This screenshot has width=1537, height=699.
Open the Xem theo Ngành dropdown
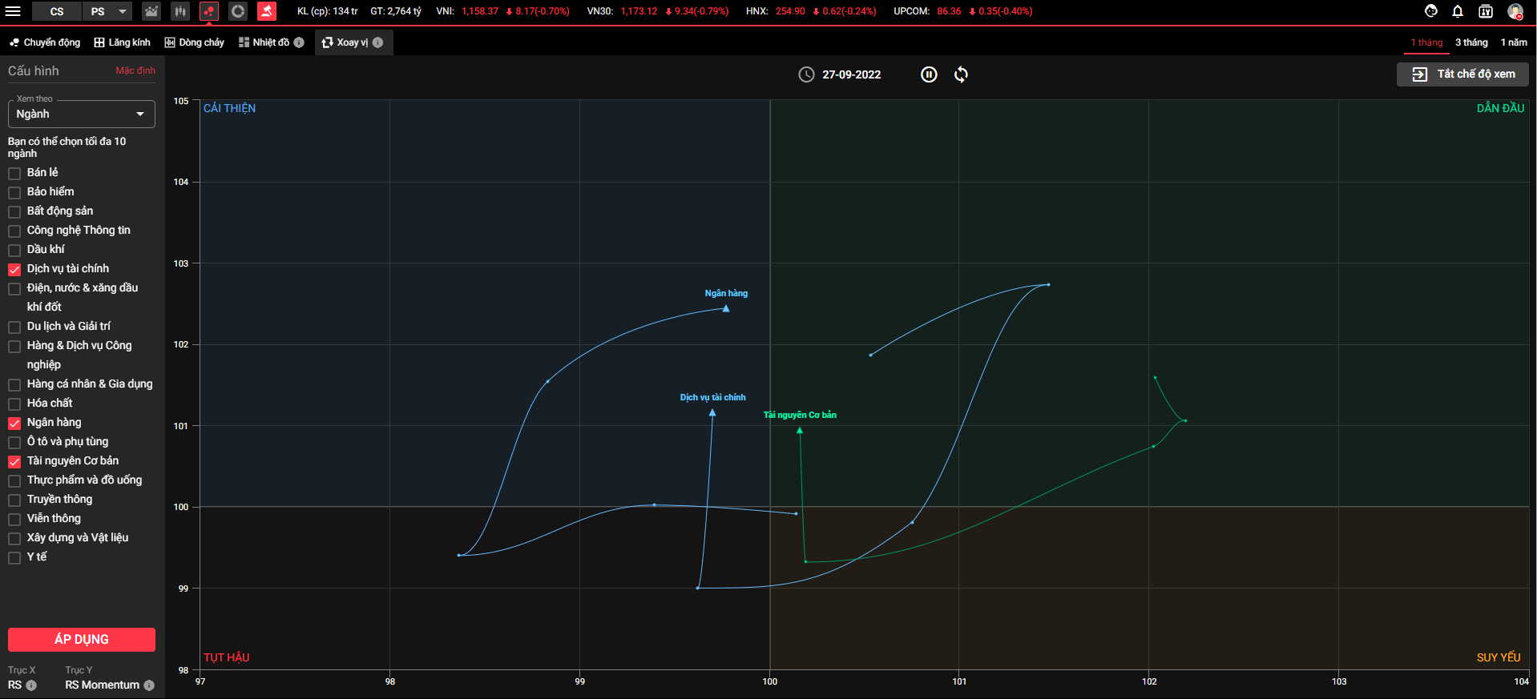click(81, 114)
